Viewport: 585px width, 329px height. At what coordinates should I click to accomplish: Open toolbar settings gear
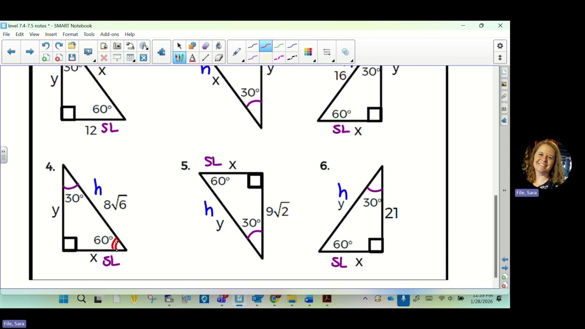coord(500,46)
